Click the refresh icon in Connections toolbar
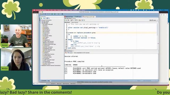170x95 pixels. 44,18
